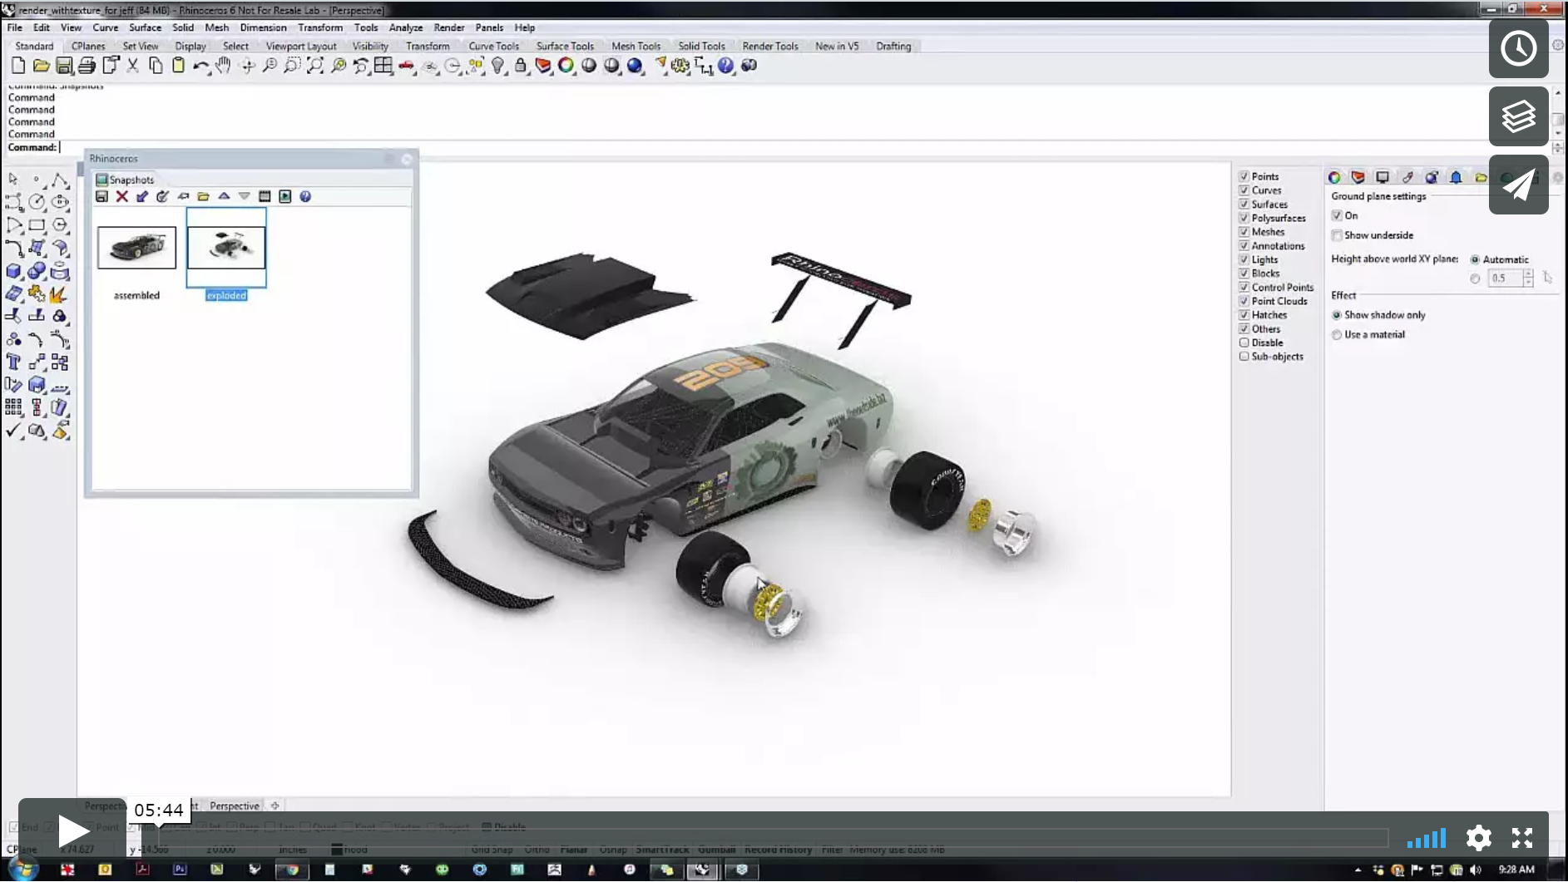1568x882 pixels.
Task: Uncheck the Points filter checkbox
Action: click(1244, 176)
